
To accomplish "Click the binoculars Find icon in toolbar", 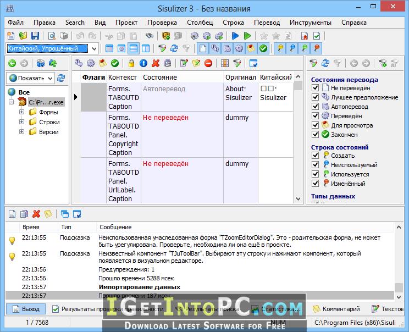I will (x=150, y=36).
